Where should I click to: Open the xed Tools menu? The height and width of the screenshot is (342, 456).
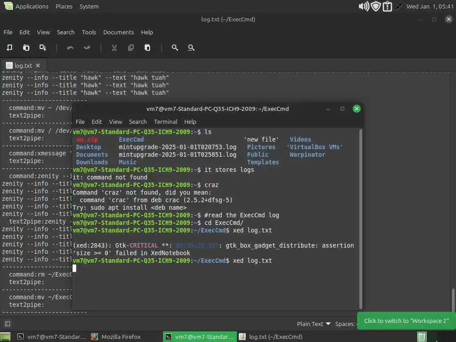[x=89, y=32]
